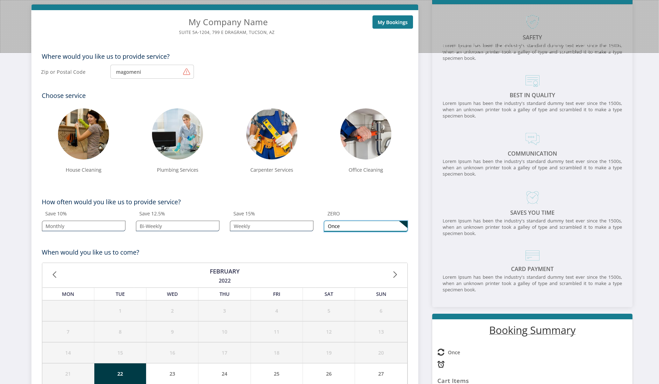Select February 27 on calendar
659x384 pixels.
pyautogui.click(x=381, y=374)
